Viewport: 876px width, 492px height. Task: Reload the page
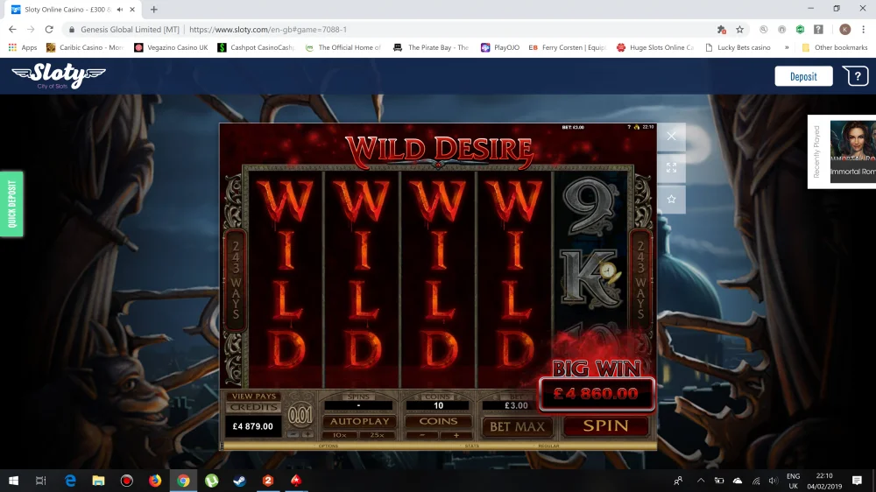tap(49, 30)
